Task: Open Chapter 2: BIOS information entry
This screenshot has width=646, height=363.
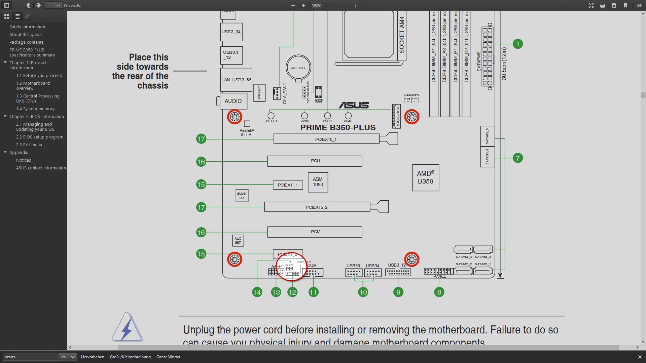Action: tap(37, 116)
